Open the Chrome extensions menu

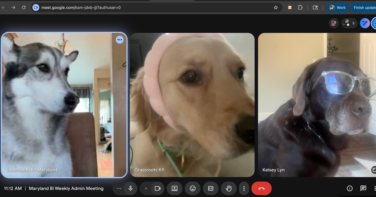point(300,7)
